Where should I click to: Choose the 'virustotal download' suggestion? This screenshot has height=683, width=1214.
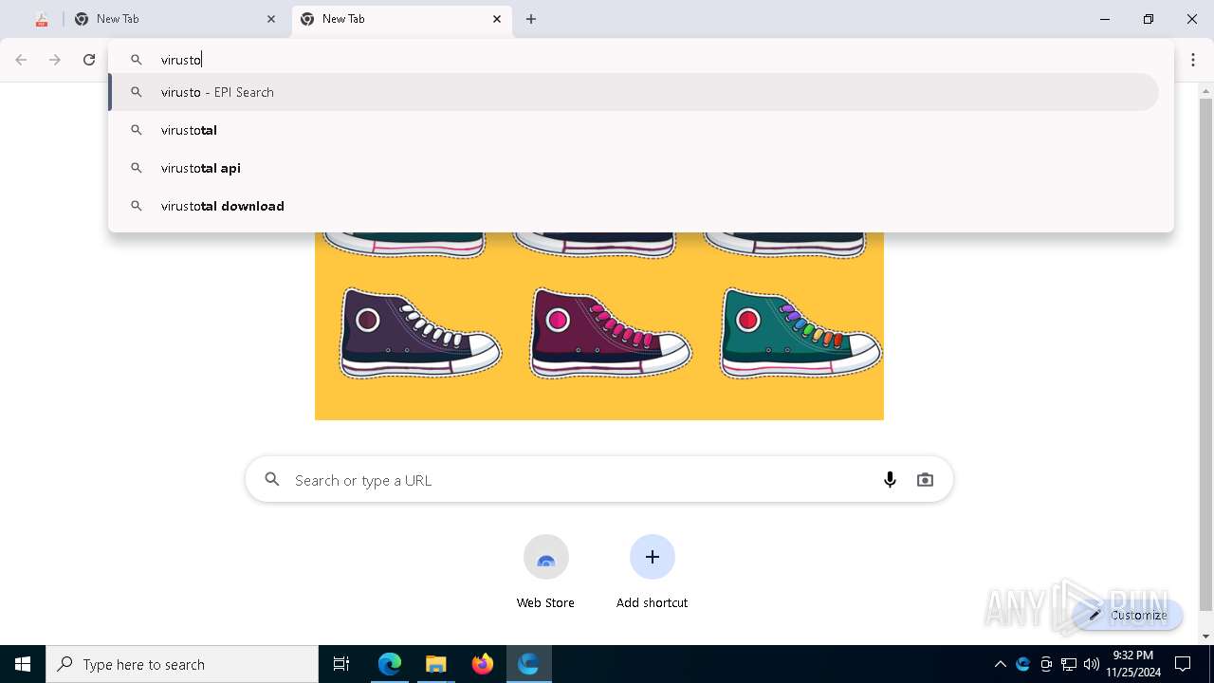[x=634, y=206]
